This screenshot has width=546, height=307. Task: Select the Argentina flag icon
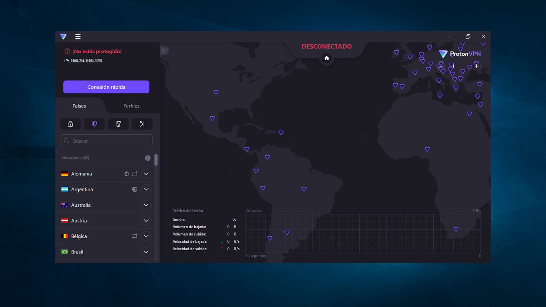tap(65, 189)
